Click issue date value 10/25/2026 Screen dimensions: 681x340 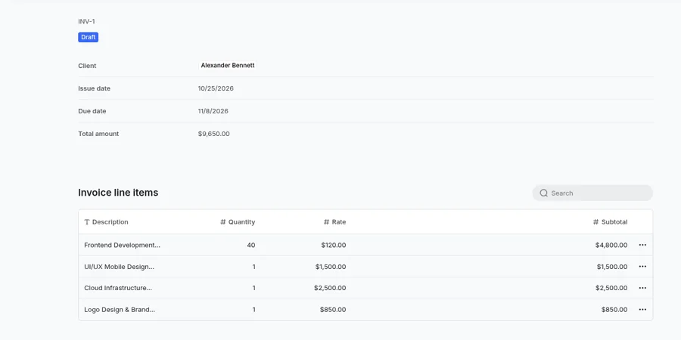pyautogui.click(x=216, y=88)
